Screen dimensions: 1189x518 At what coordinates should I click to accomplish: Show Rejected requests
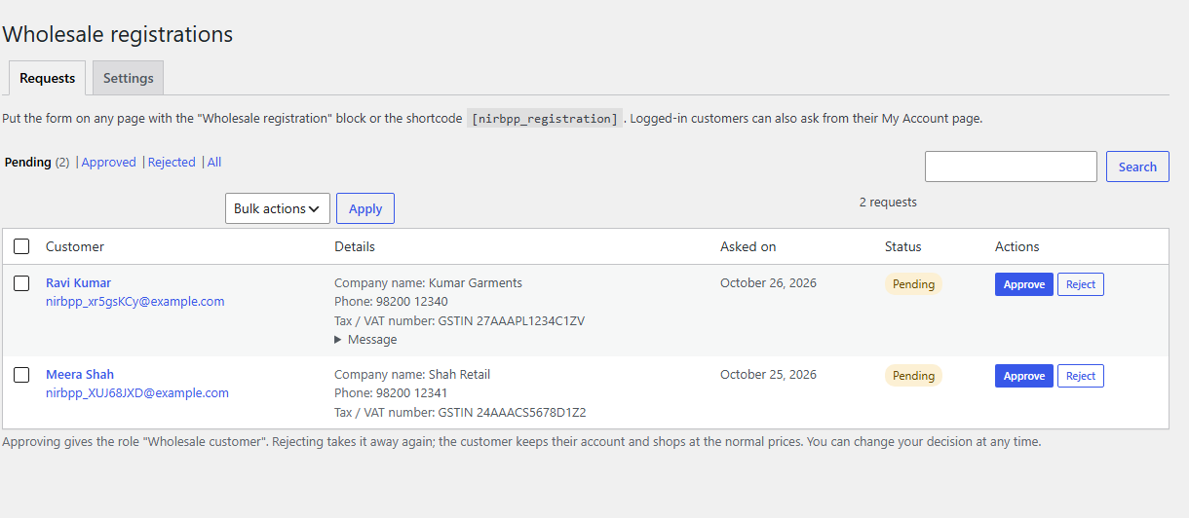pos(172,163)
